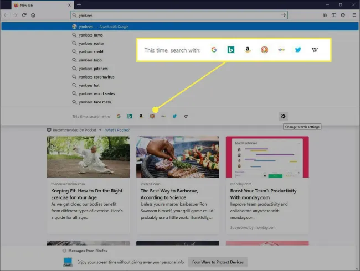Screen dimensions: 360x271
Task: Click into the address bar containing "yankees"
Action: pos(177,15)
